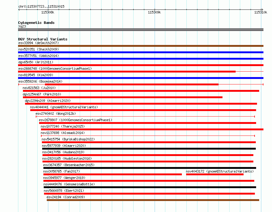The width and height of the screenshot is (272, 212).
Task: Select the nsv4449076 (GenomeinaBottle) label
Action: click(69, 184)
